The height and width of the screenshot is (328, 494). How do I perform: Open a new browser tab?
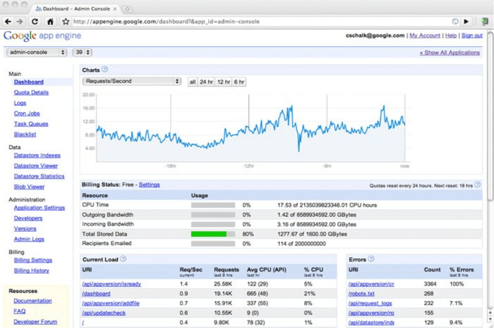127,9
